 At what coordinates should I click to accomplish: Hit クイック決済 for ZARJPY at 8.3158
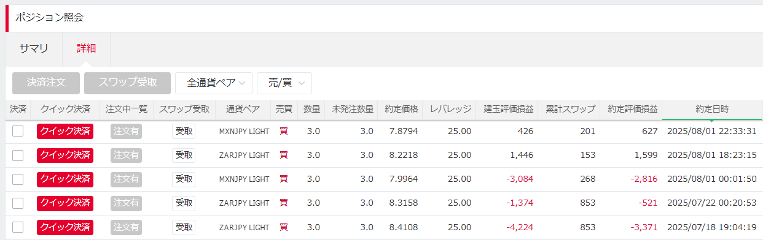point(65,203)
